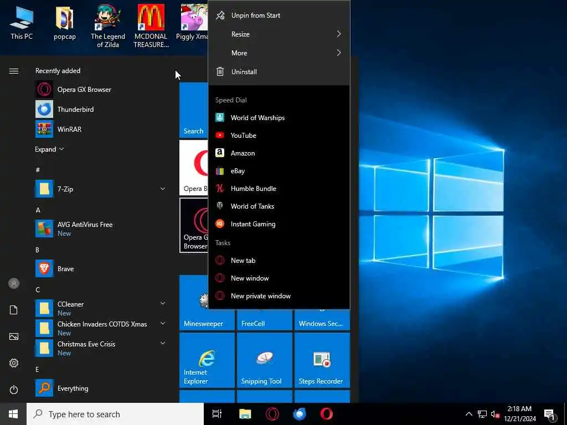Open Humble Bundle speed dial entry
The image size is (567, 425).
pos(279,189)
